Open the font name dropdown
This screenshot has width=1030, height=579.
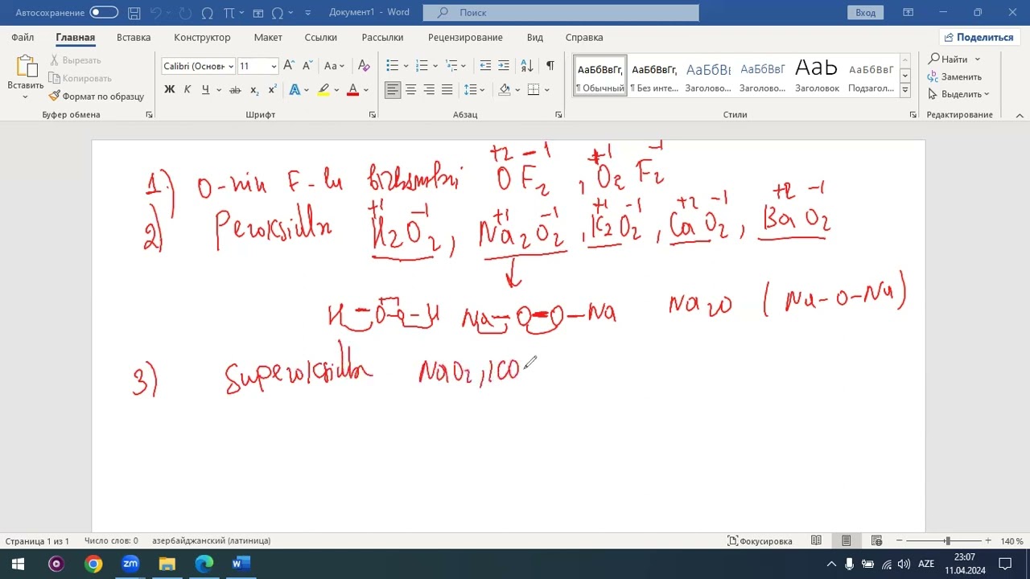pos(231,66)
